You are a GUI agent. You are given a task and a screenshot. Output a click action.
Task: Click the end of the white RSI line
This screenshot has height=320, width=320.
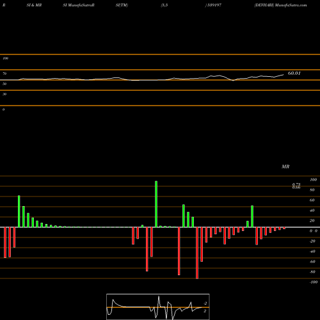[284, 75]
